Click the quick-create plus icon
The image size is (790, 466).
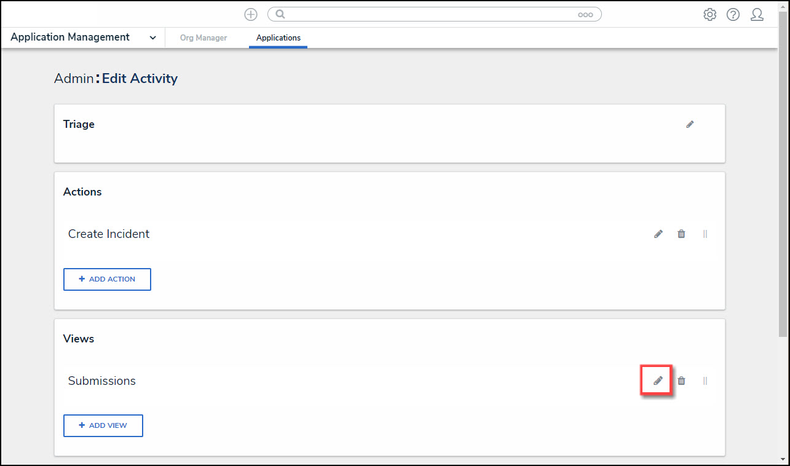tap(251, 15)
